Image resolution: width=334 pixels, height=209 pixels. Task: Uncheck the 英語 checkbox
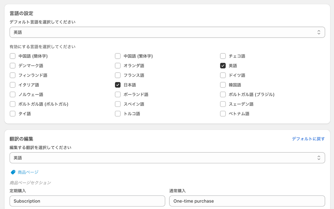coord(223,66)
